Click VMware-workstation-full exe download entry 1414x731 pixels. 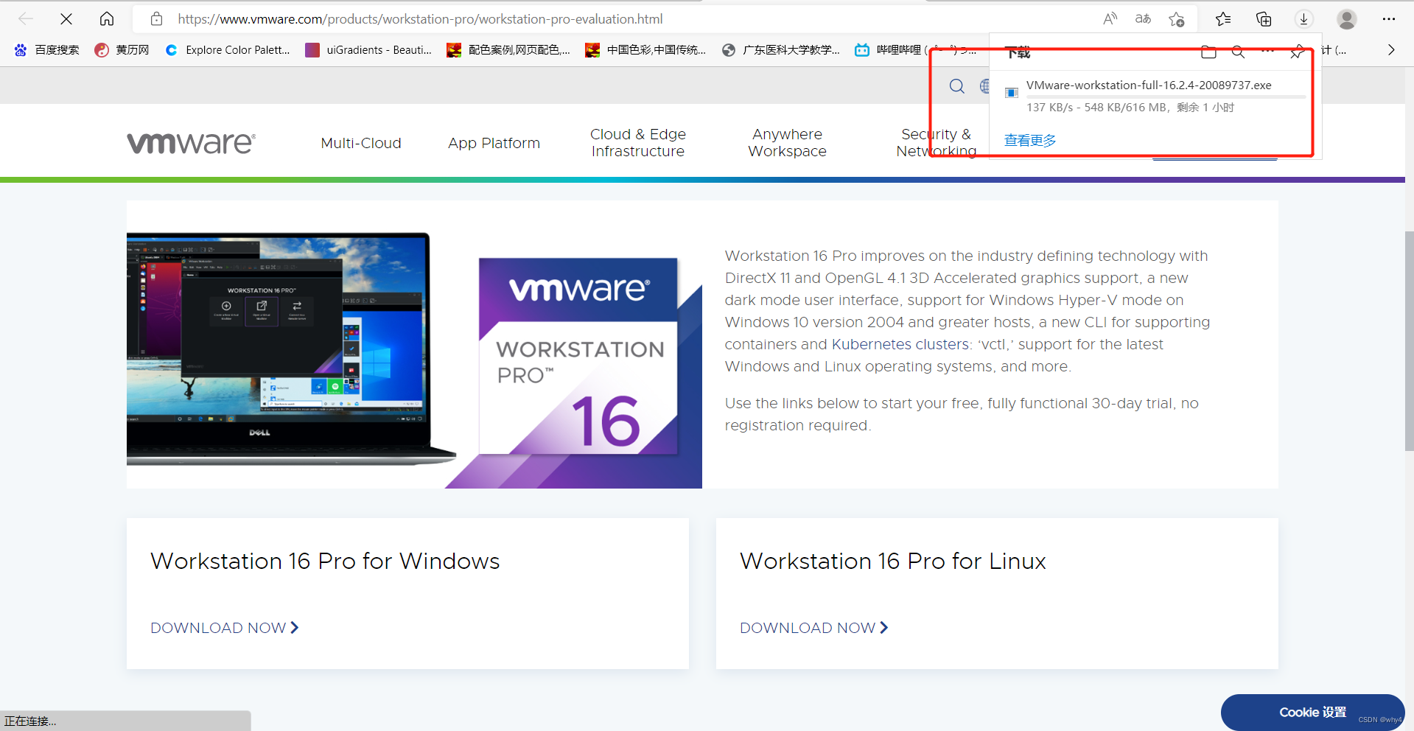[1149, 85]
